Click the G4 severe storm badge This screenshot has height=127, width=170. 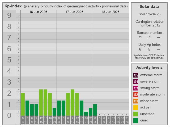point(136,81)
